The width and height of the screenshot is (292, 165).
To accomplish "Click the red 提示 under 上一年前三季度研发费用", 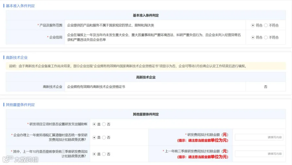I will 202,157.
